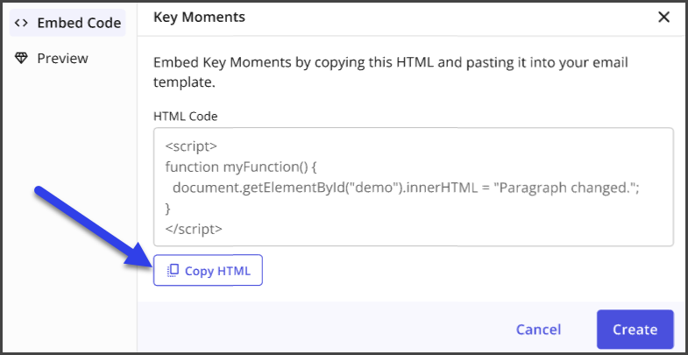Viewport: 688px width, 355px height.
Task: Click the closing curly brace line
Action: 167,209
